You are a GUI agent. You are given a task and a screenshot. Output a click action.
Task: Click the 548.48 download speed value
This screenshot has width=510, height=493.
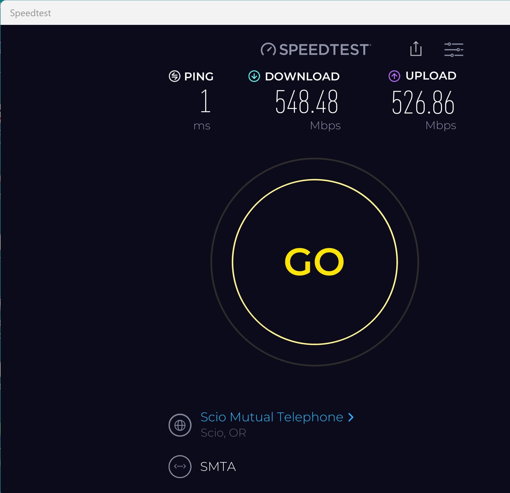point(306,102)
